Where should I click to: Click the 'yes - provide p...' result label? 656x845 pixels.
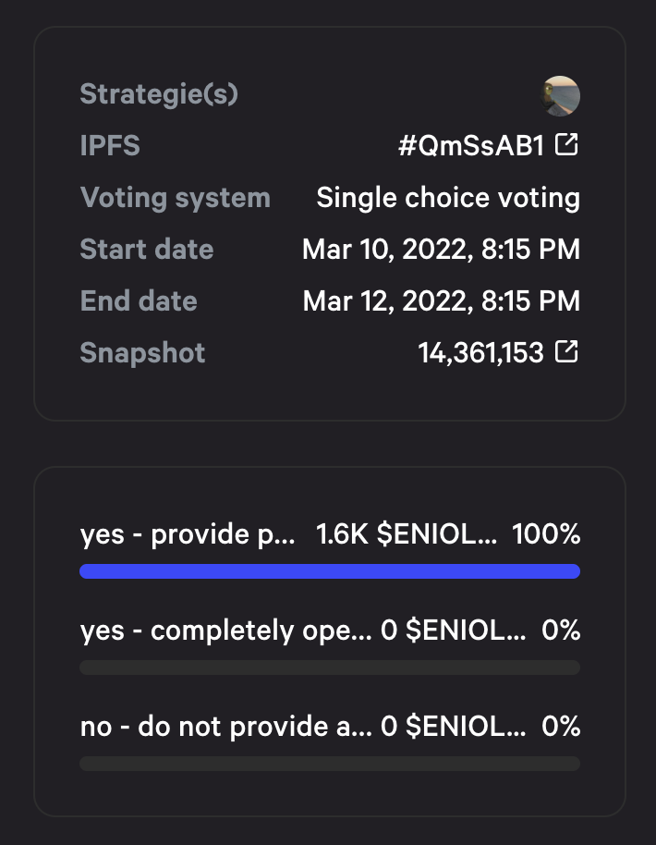(188, 534)
